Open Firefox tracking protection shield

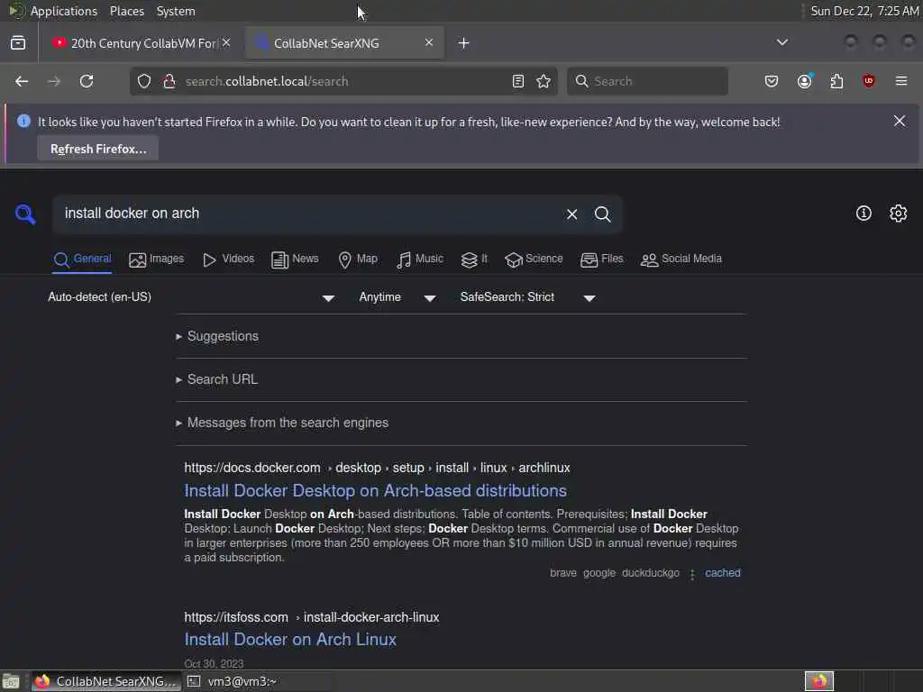pos(144,81)
